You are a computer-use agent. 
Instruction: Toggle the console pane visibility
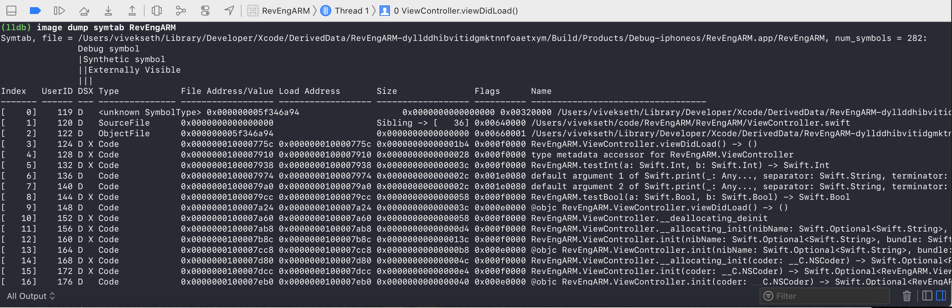tap(941, 296)
